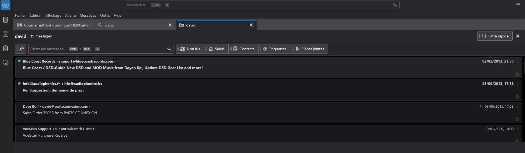This screenshot has height=153, width=525.
Task: Open the Mail space icon in sidebar
Action: click(x=5, y=5)
